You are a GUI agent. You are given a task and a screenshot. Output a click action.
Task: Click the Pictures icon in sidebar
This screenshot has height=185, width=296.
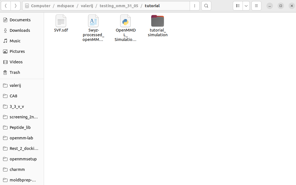coord(5,51)
